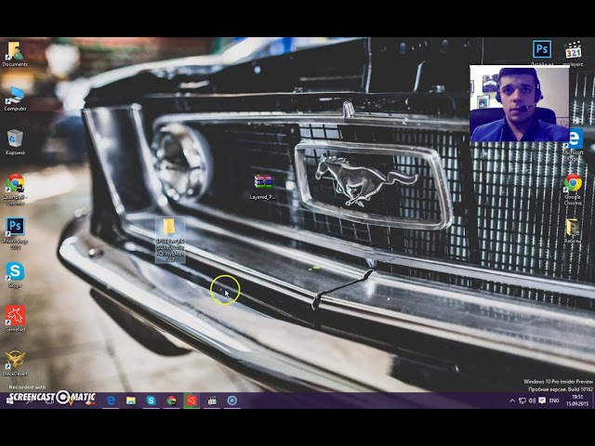Open the clapperboard media player taskbar icon
Viewport: 595px width, 446px height.
point(212,400)
